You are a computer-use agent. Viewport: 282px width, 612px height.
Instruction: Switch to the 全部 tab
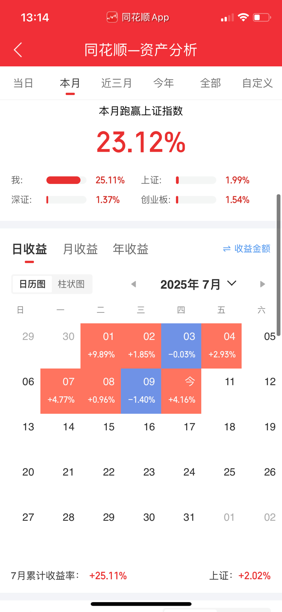(210, 83)
